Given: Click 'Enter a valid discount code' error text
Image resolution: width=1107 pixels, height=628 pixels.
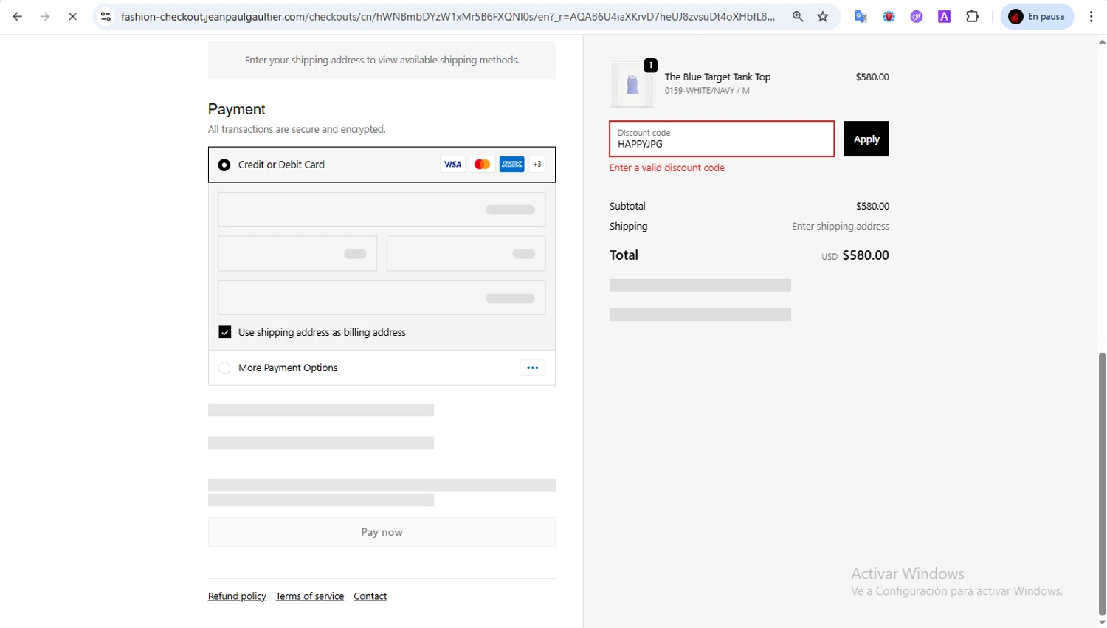Looking at the screenshot, I should click(667, 168).
